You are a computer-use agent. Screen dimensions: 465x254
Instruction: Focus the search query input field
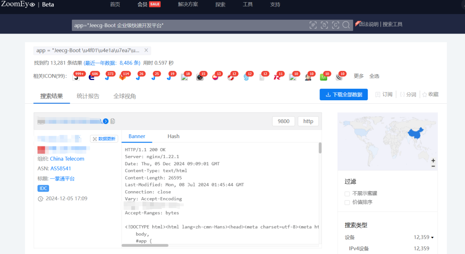190,25
